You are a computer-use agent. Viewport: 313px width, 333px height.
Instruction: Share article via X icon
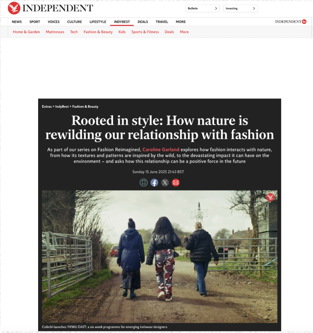click(165, 182)
